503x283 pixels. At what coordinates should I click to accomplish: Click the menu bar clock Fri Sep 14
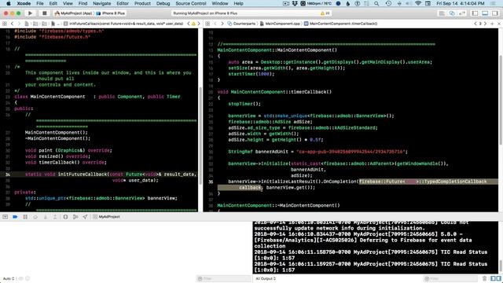(x=461, y=3)
